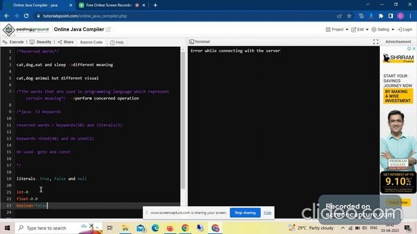Image resolution: width=417 pixels, height=234 pixels.
Task: Open File Explorer from taskbar
Action: pos(125,228)
